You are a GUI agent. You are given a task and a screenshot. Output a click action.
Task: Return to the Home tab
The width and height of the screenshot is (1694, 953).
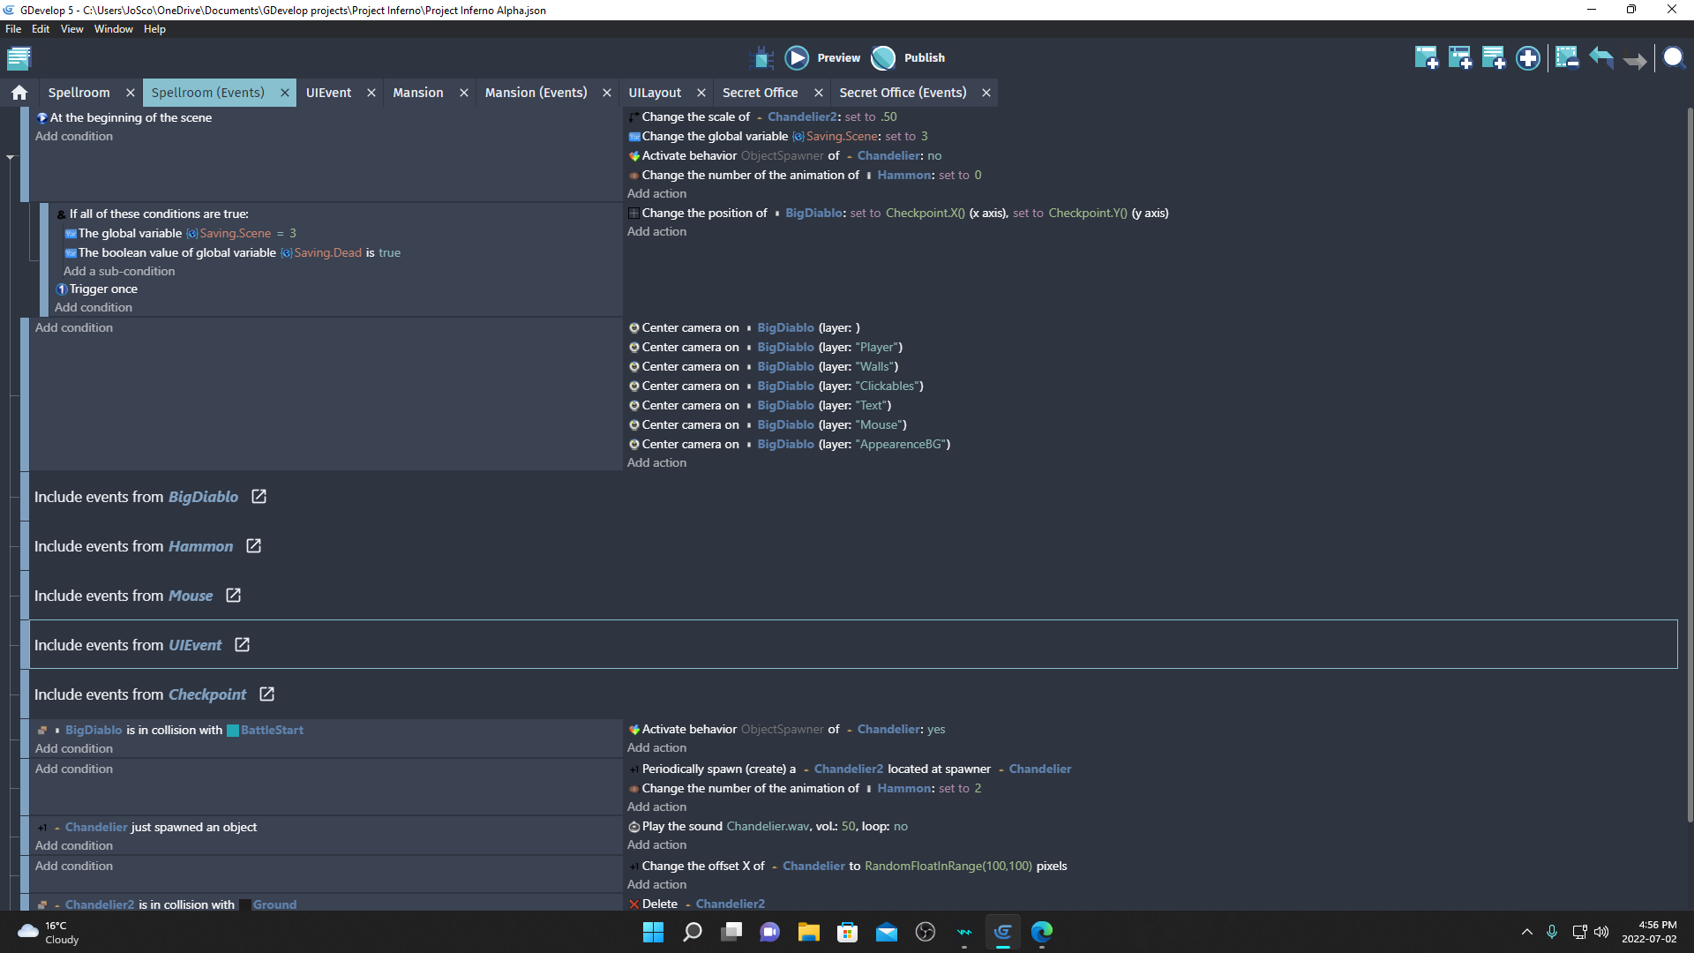coord(19,92)
